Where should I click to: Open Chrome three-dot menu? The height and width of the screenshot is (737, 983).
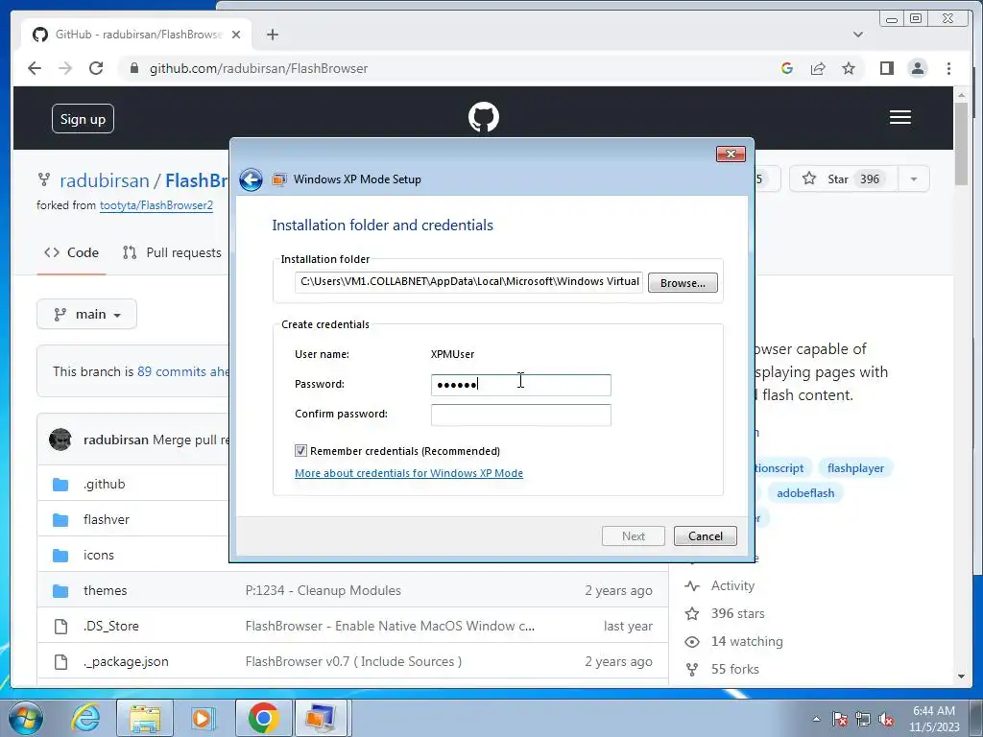(948, 68)
